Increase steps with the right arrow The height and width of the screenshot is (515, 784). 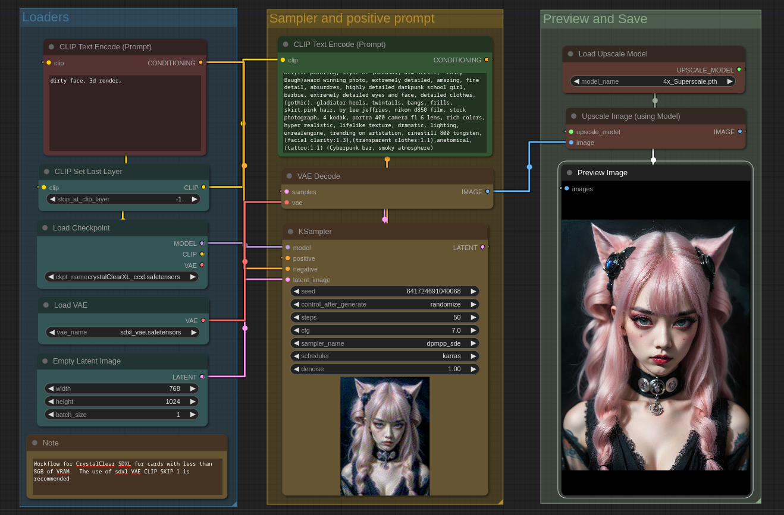pyautogui.click(x=473, y=317)
